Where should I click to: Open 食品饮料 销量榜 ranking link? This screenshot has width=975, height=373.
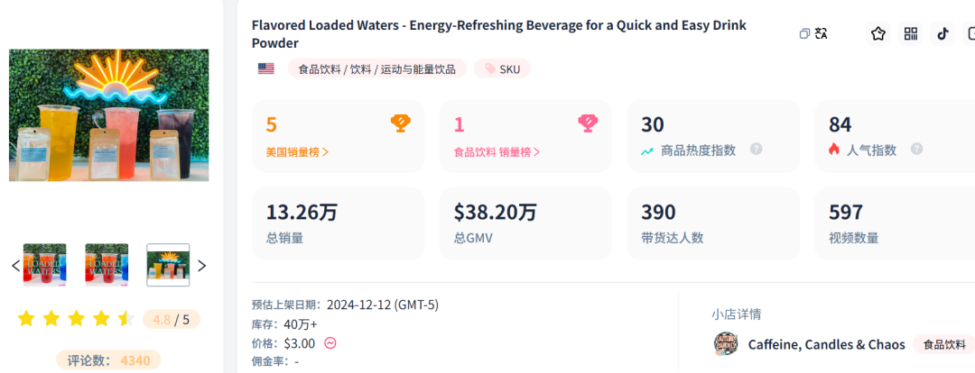point(497,152)
